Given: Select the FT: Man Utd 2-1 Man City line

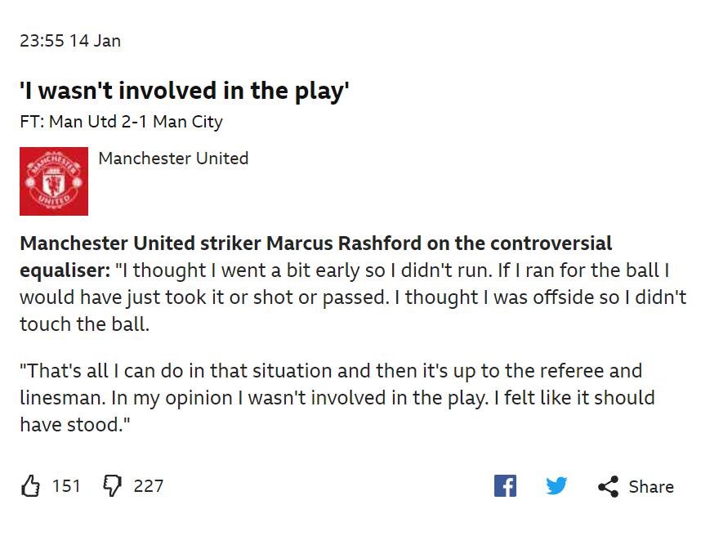Looking at the screenshot, I should click(121, 122).
